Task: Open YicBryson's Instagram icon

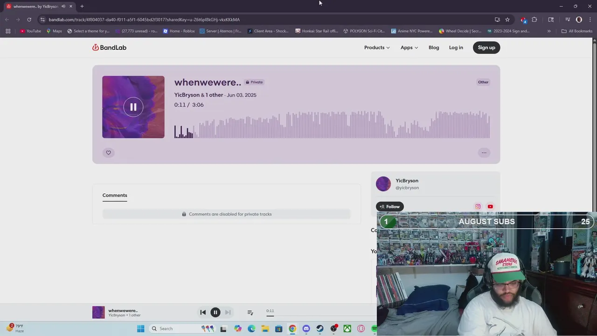Action: click(478, 206)
